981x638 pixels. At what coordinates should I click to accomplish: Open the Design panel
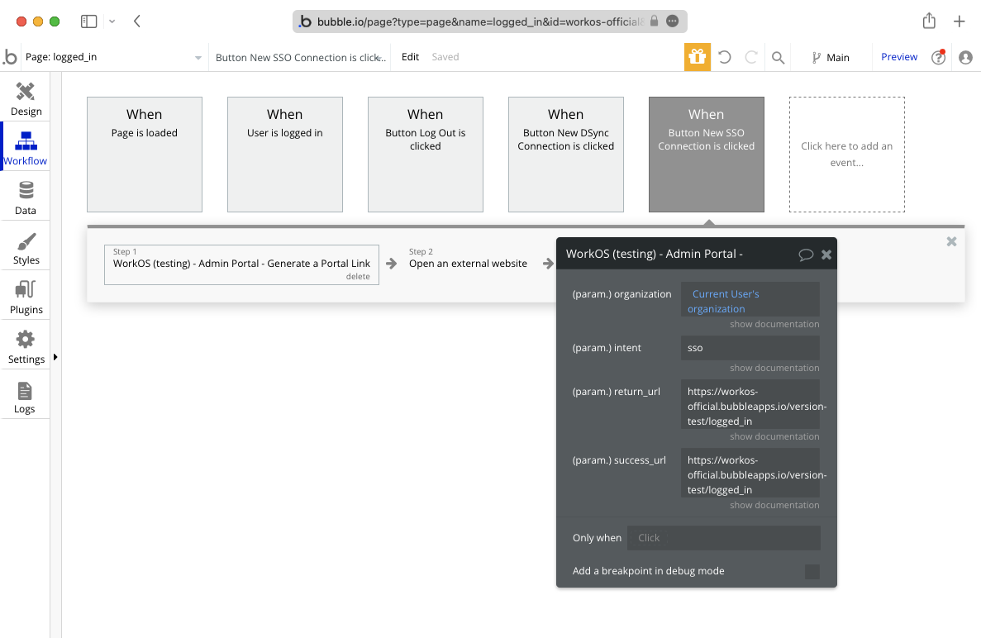pos(26,97)
